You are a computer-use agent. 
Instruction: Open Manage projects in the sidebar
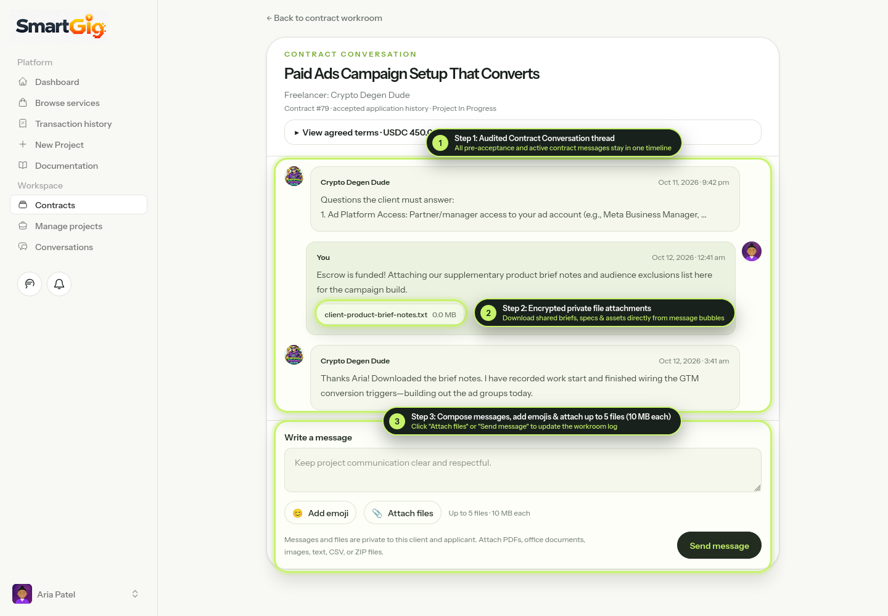pyautogui.click(x=78, y=226)
